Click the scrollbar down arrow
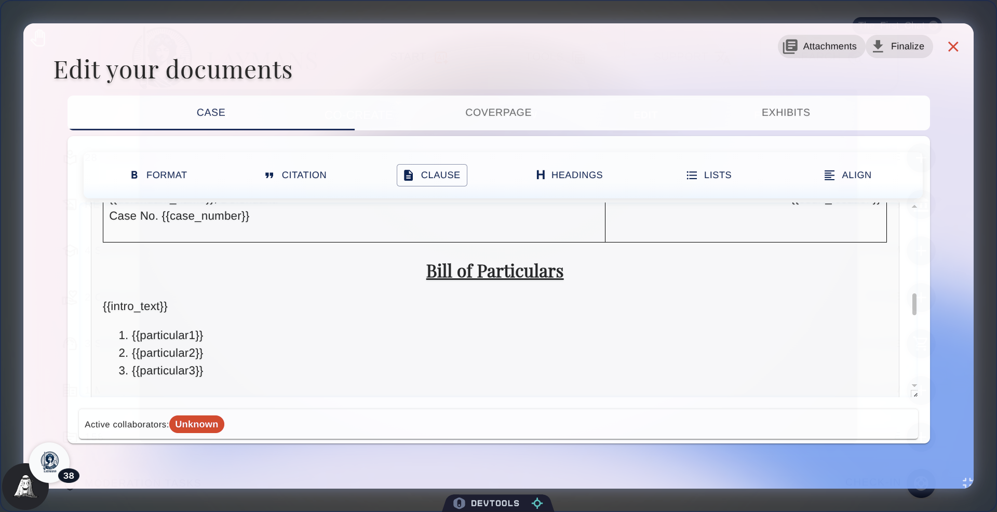The image size is (997, 512). [914, 386]
